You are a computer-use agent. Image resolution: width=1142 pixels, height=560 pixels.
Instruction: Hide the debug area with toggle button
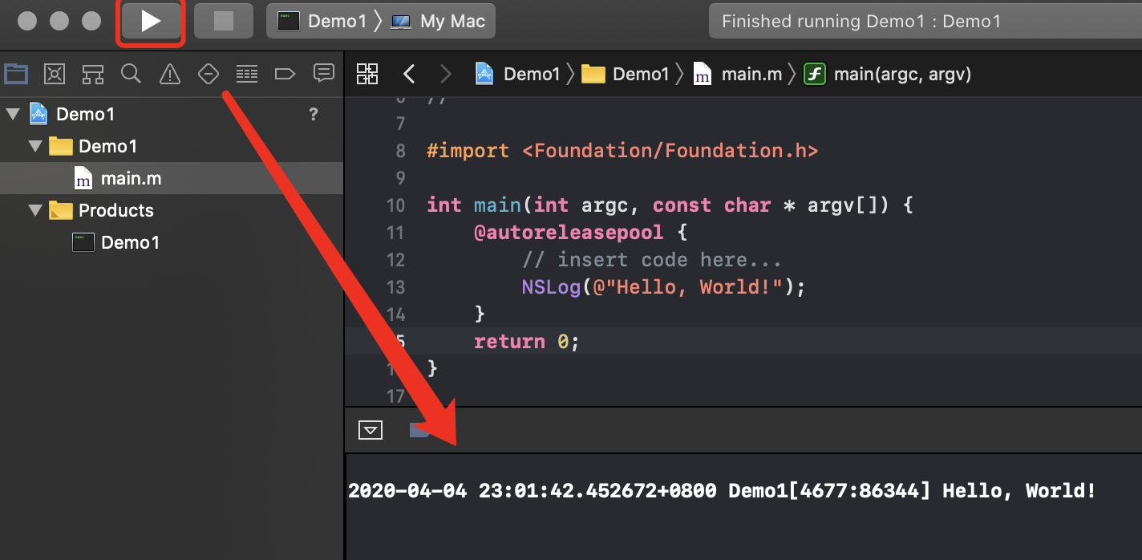point(371,430)
